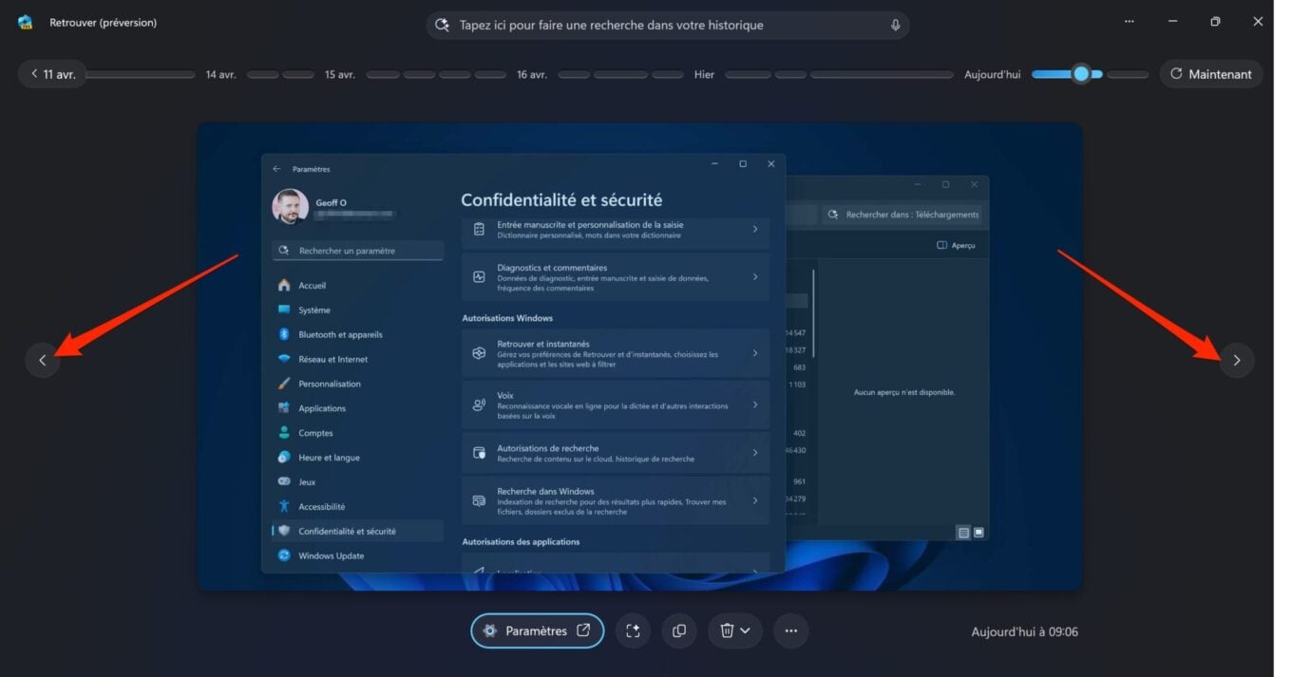
Task: Select Système in snapshot Settings sidebar
Action: [x=357, y=310]
